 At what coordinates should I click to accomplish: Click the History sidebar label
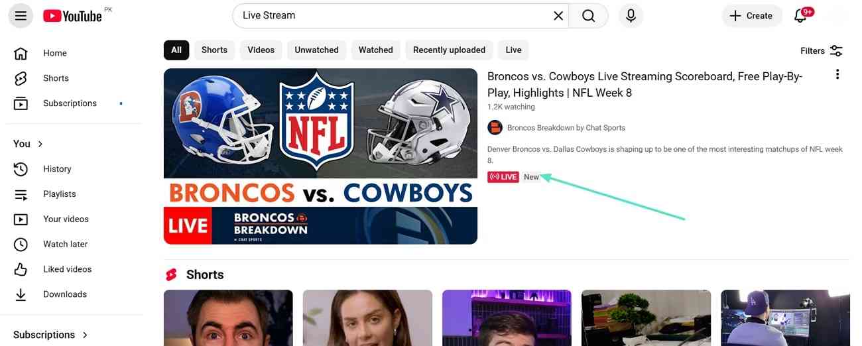(x=57, y=169)
